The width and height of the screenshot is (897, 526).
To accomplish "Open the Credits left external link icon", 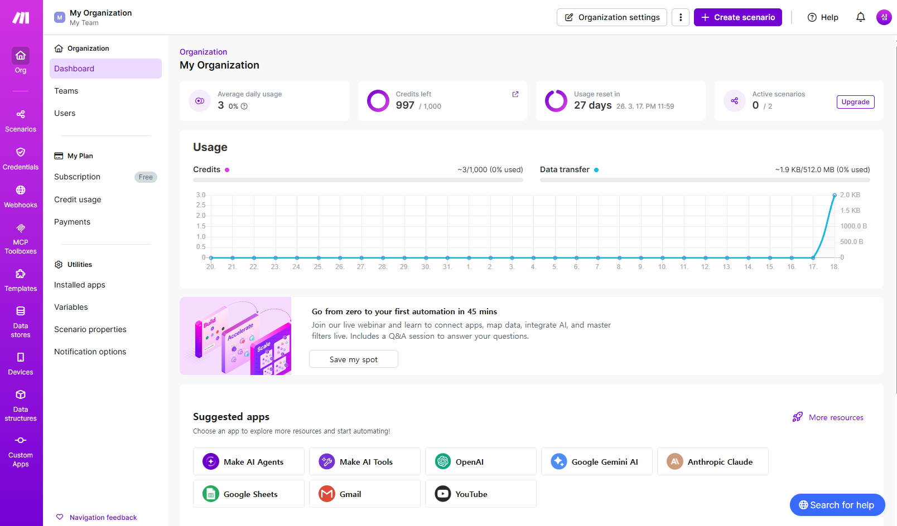I will (x=515, y=94).
